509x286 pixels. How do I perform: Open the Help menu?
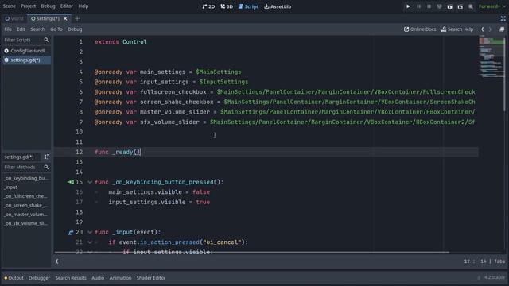coord(84,6)
